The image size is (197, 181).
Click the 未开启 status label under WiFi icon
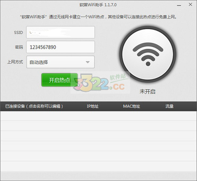point(147,92)
